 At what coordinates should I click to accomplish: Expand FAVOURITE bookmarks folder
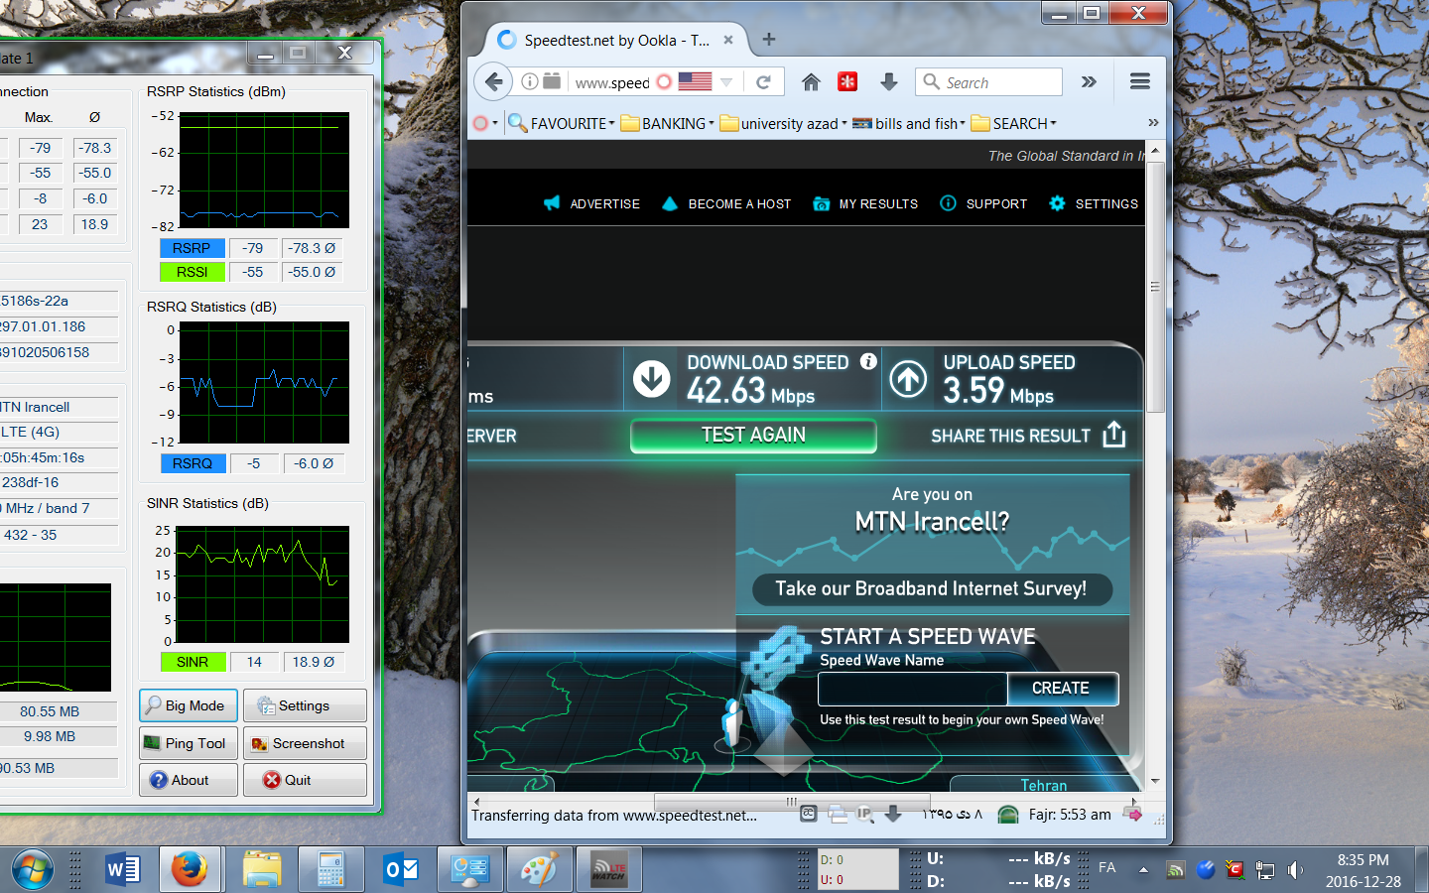pos(562,123)
